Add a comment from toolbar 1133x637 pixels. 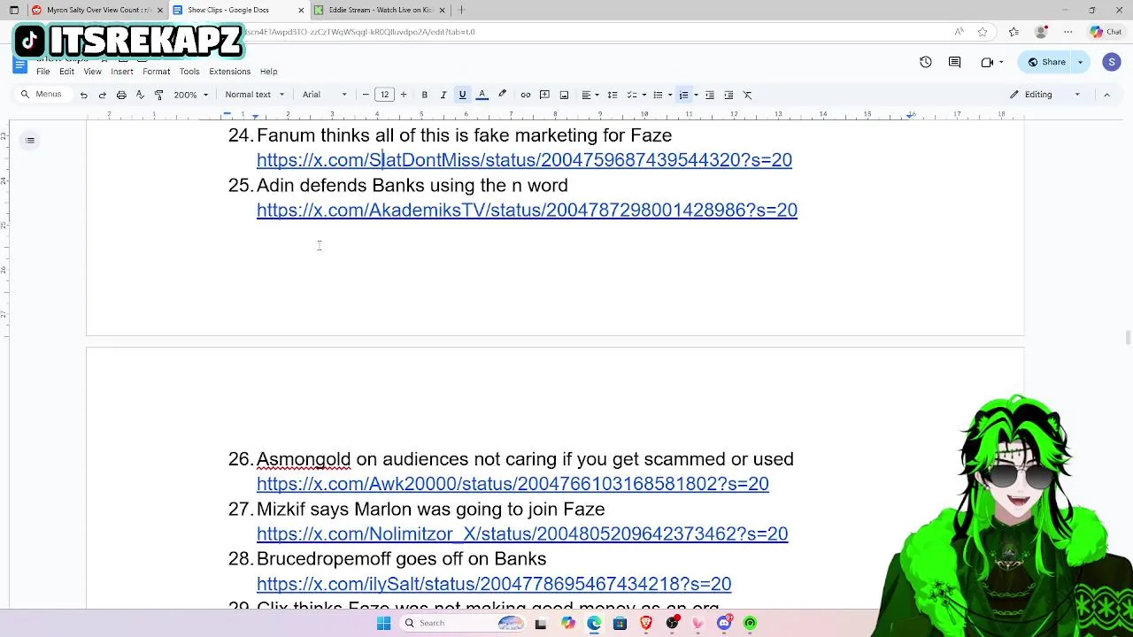click(x=544, y=95)
